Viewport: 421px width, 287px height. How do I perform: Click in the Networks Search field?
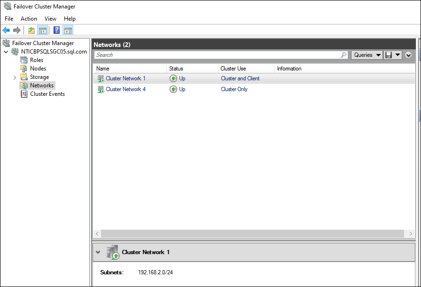coord(216,55)
